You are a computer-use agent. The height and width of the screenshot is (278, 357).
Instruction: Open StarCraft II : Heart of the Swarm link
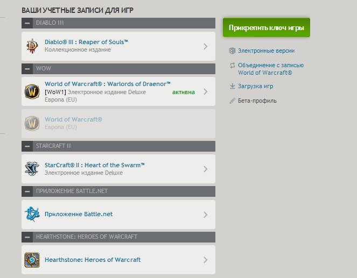click(x=95, y=165)
